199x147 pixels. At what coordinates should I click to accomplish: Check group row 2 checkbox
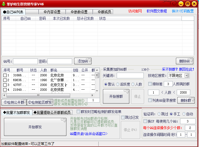click(x=5, y=80)
